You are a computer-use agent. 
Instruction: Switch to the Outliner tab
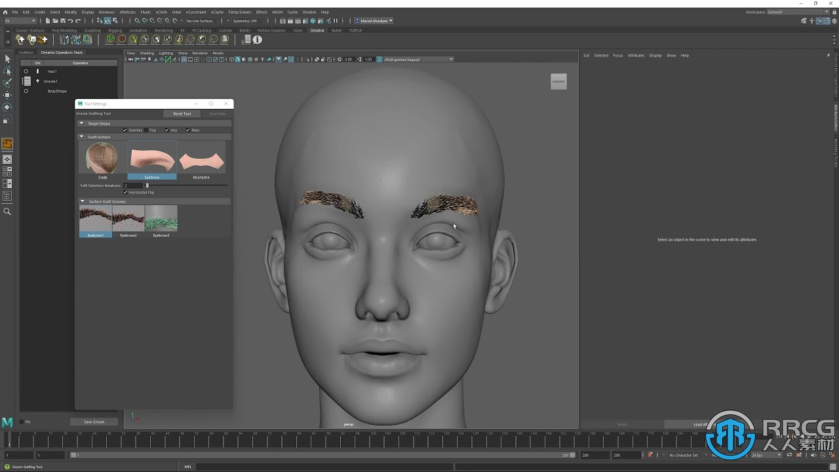point(26,52)
